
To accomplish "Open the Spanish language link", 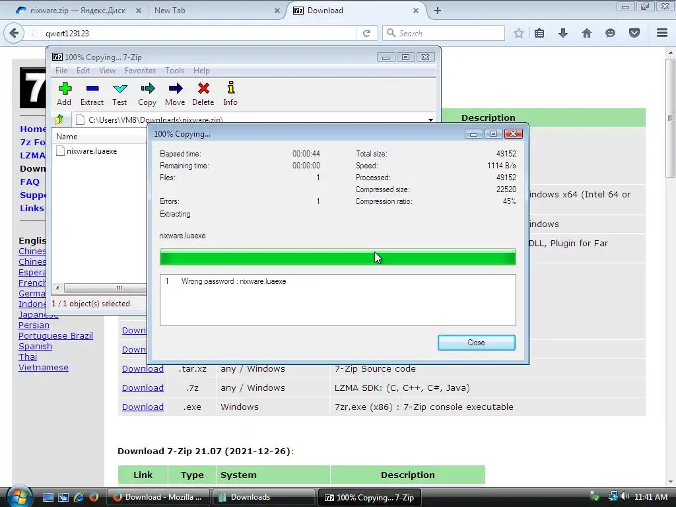I will [35, 346].
